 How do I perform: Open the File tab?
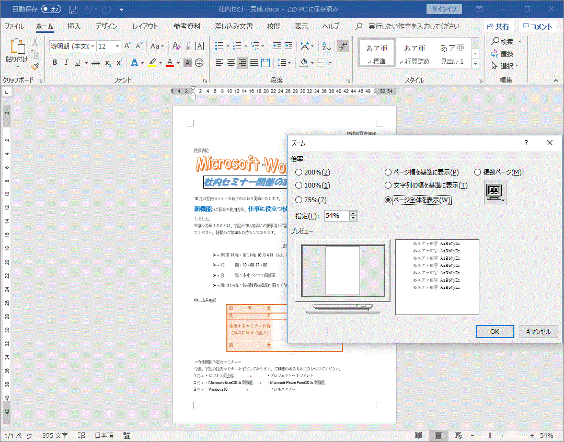14,26
